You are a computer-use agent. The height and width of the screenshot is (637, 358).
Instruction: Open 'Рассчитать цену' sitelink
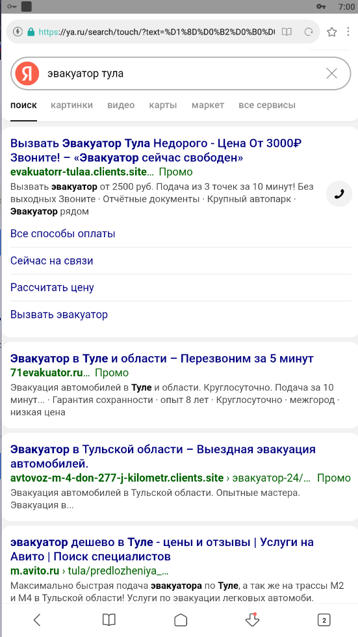(x=53, y=287)
